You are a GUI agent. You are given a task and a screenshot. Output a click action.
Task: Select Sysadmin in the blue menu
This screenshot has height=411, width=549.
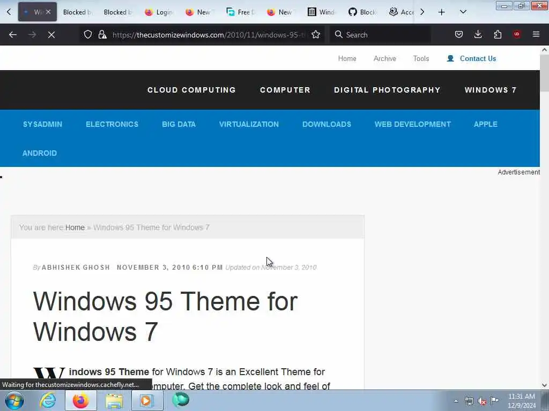(42, 124)
